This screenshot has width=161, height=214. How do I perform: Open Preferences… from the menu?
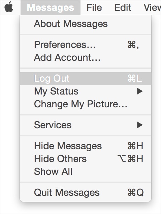[x=86, y=45]
